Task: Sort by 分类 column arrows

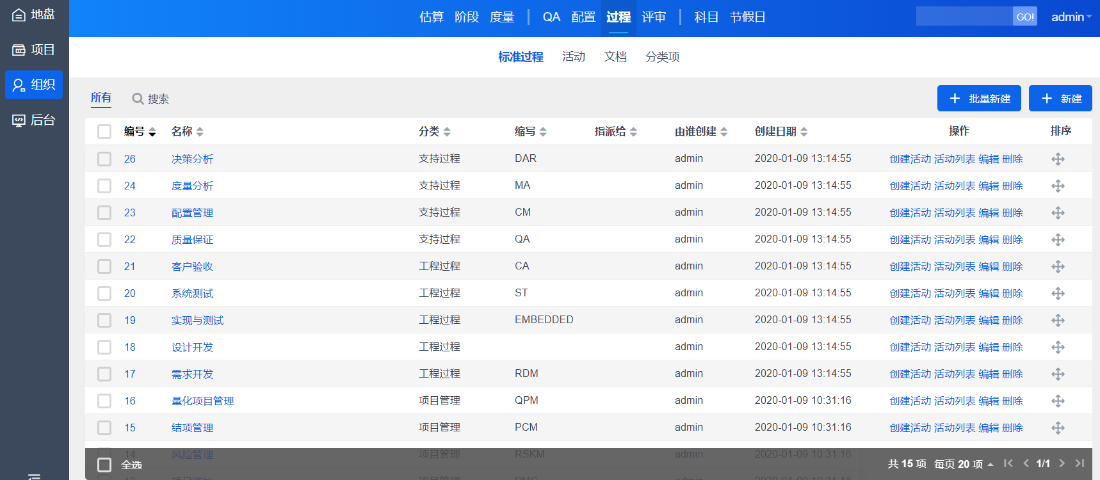Action: click(447, 132)
